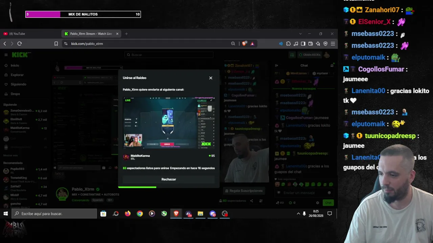The image size is (433, 243).
Task: Open Microsoft Store from the taskbar
Action: point(103,214)
